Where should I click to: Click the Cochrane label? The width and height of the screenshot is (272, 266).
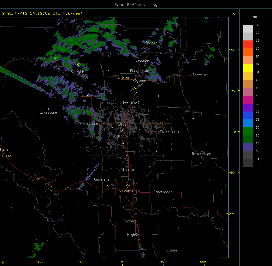(102, 179)
